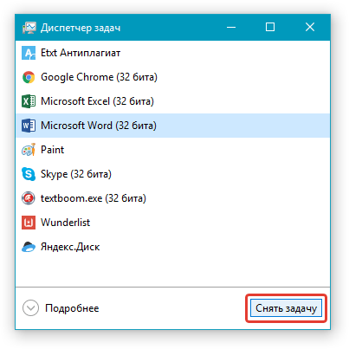Select the textboom.exe (32 бита) label

pos(94,198)
